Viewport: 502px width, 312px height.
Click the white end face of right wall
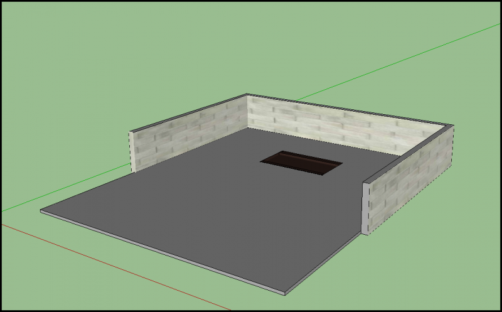tap(365, 208)
